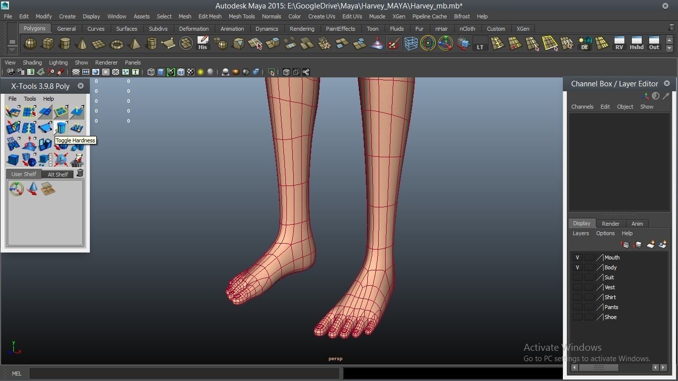Viewport: 678px width, 381px height.
Task: Show the Suit layer via its visibility box
Action: 577,277
